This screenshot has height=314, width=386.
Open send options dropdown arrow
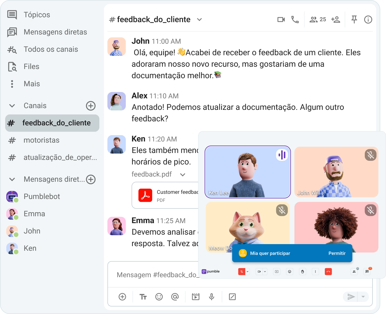363,297
